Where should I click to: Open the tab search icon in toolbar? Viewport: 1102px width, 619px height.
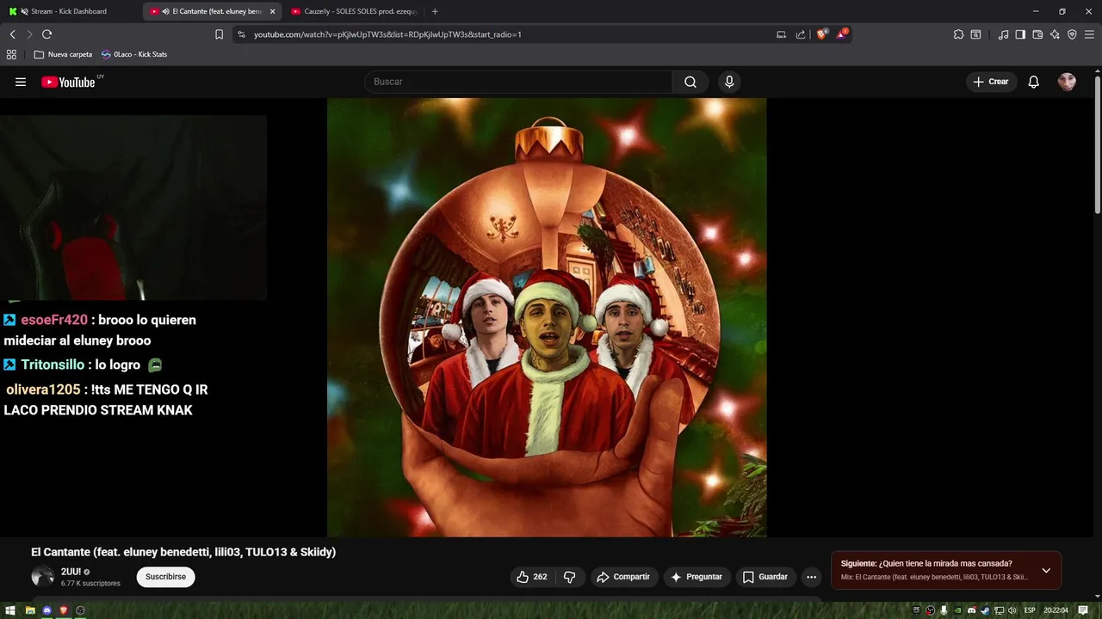975,34
